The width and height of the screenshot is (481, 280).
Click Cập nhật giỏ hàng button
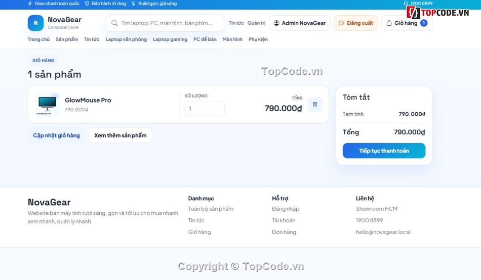coord(56,135)
